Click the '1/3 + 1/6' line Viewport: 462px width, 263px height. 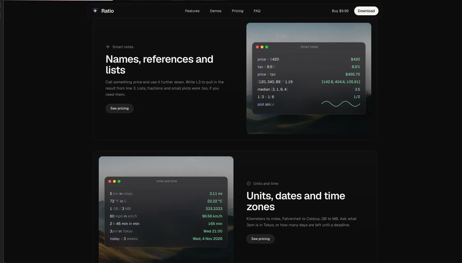coord(266,97)
